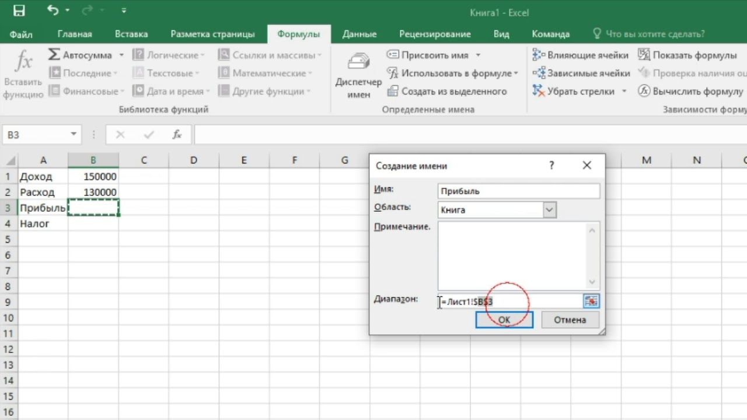This screenshot has width=747, height=420.
Task: Click the collapse dialog range selector icon
Action: [x=591, y=300]
